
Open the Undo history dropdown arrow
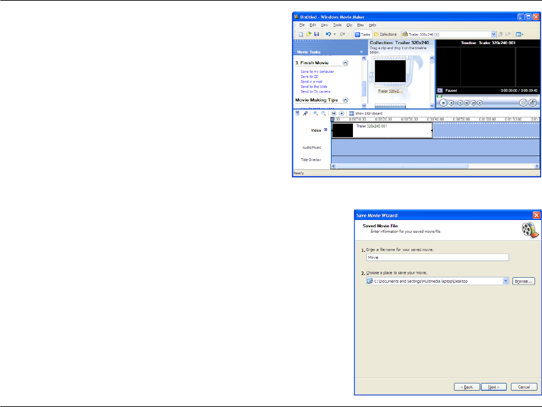pyautogui.click(x=335, y=34)
